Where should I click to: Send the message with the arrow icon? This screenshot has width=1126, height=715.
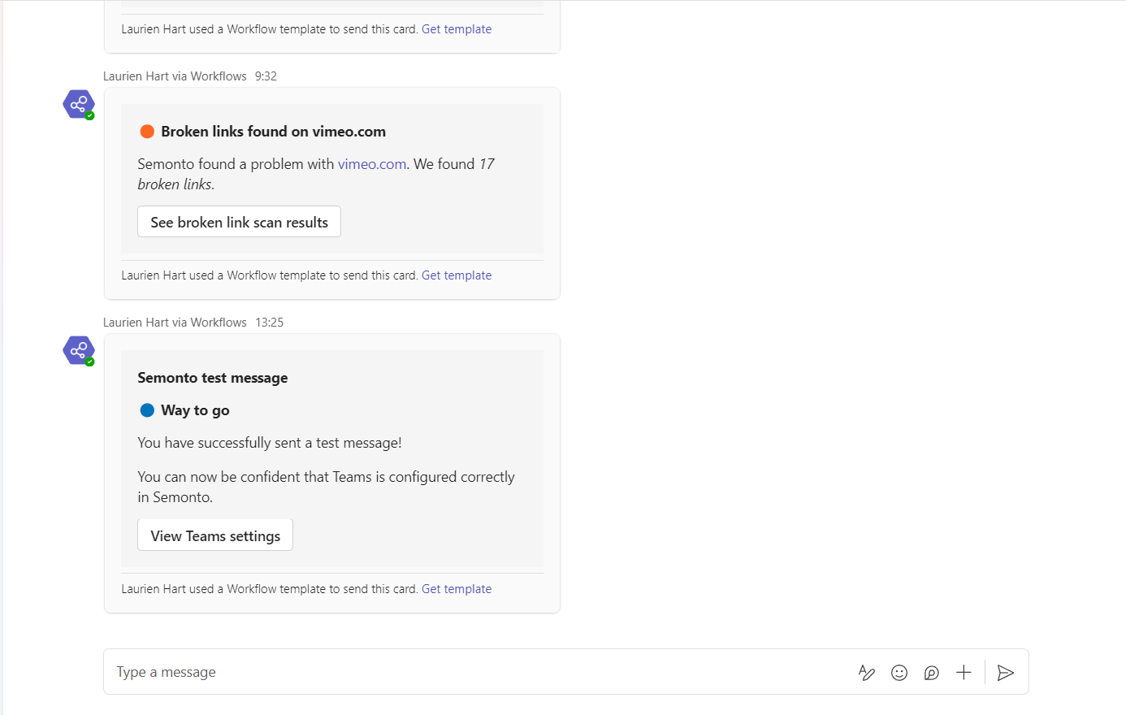pos(1006,673)
